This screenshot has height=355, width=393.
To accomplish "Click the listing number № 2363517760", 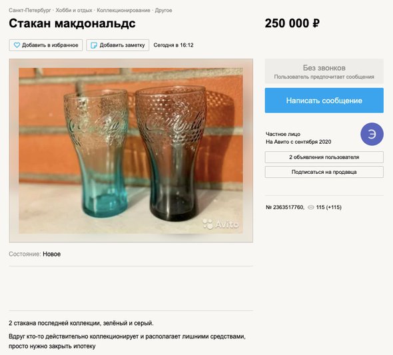I will [x=285, y=207].
